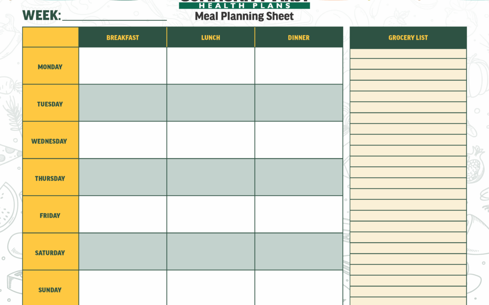The height and width of the screenshot is (305, 489).
Task: Click the Meal Planning Sheet title
Action: (244, 17)
